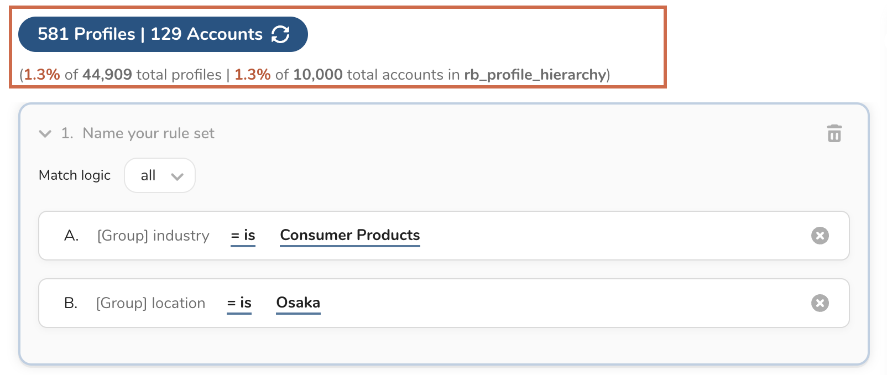Edit the "Consumer Products" value

349,235
